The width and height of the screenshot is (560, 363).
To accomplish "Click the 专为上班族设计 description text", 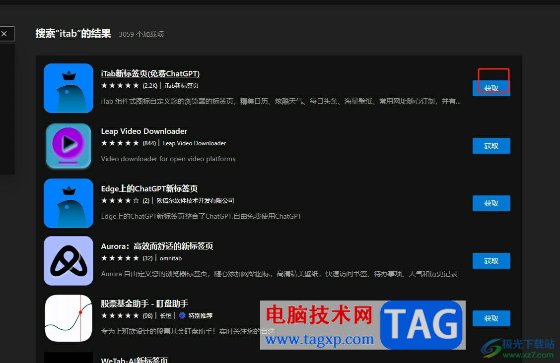I will point(188,331).
